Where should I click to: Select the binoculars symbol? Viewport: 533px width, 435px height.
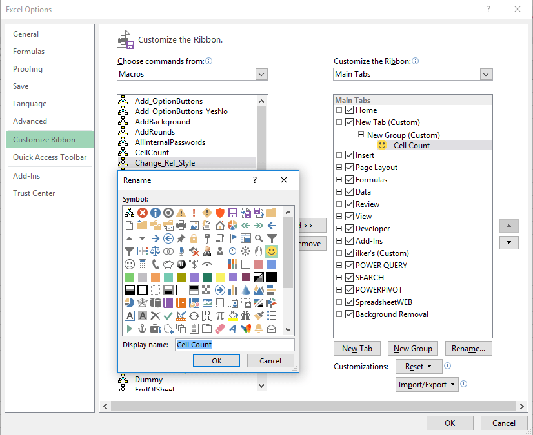pyautogui.click(x=245, y=314)
